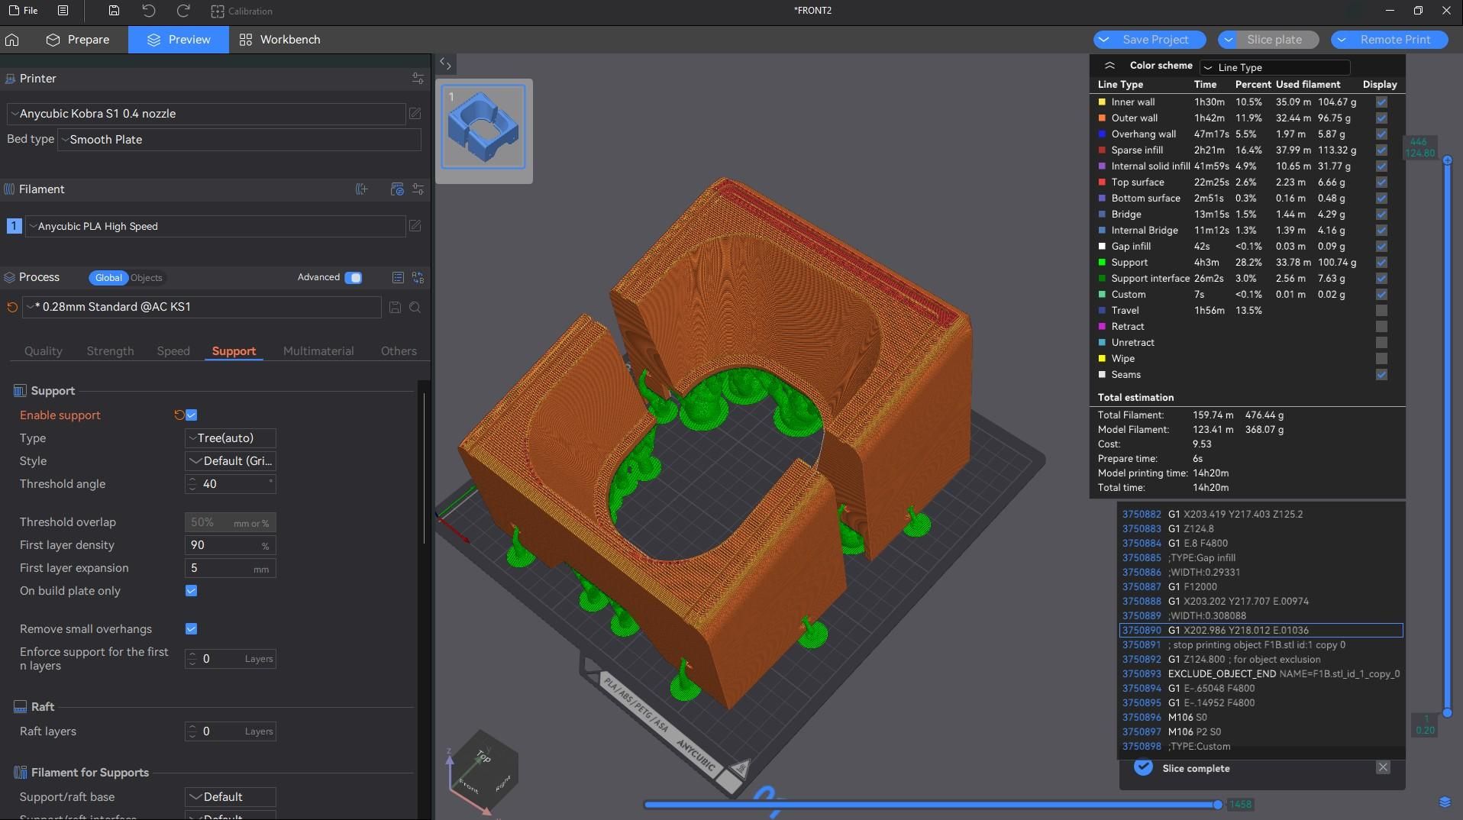Click the save file icon in title bar

(114, 11)
